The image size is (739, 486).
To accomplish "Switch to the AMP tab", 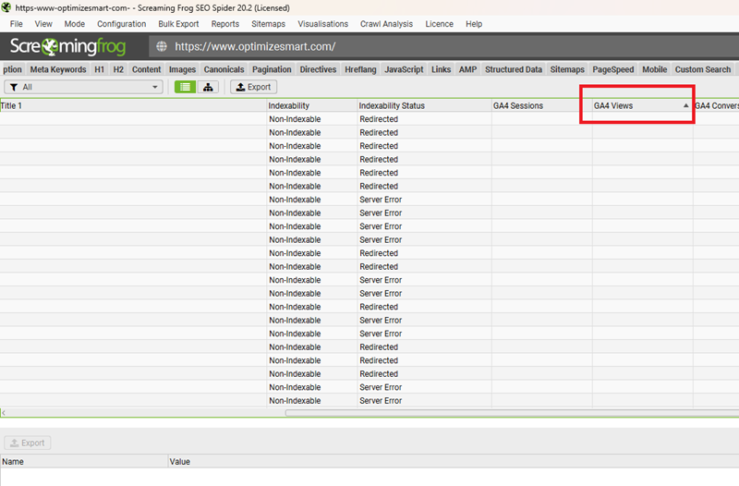I will click(x=468, y=69).
